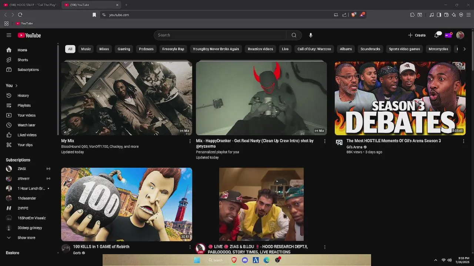Open Gil's Arena channel name link
The width and height of the screenshot is (474, 266).
(354, 147)
